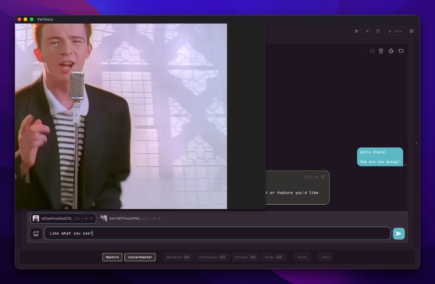Click the screenshot icon in the panel header
435x284 pixels.
401,51
